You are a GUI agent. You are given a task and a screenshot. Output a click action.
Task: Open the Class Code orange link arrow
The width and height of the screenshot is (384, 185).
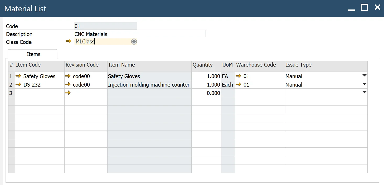[x=68, y=42]
